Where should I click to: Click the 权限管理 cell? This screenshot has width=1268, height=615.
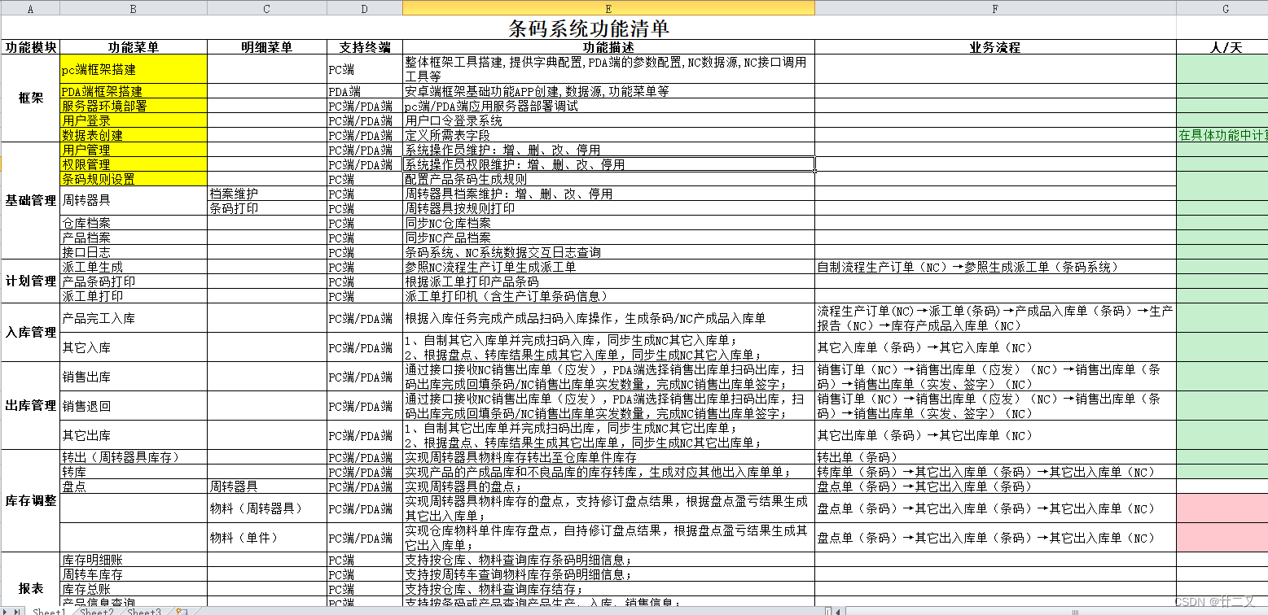134,164
